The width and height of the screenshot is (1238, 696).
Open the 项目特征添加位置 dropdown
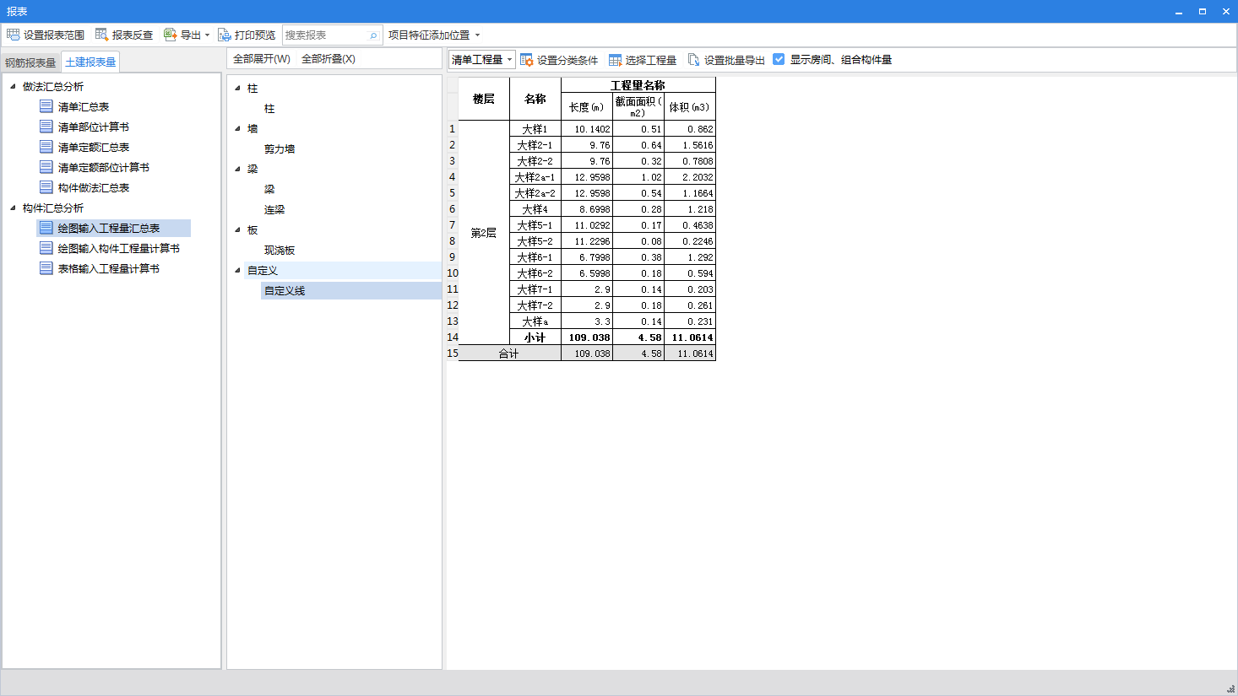click(477, 35)
